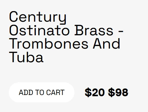Click the word CART on the button
This screenshot has height=112, width=148.
pyautogui.click(x=55, y=93)
